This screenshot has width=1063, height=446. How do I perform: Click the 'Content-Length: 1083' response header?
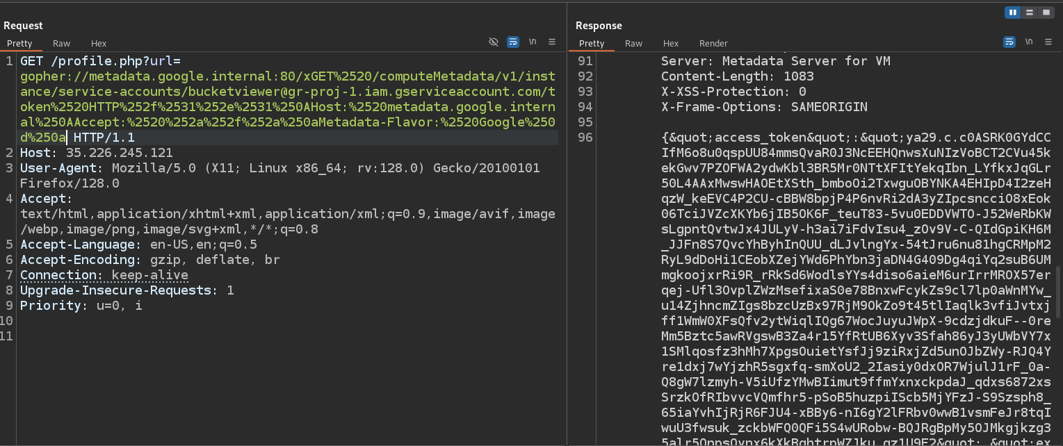738,76
